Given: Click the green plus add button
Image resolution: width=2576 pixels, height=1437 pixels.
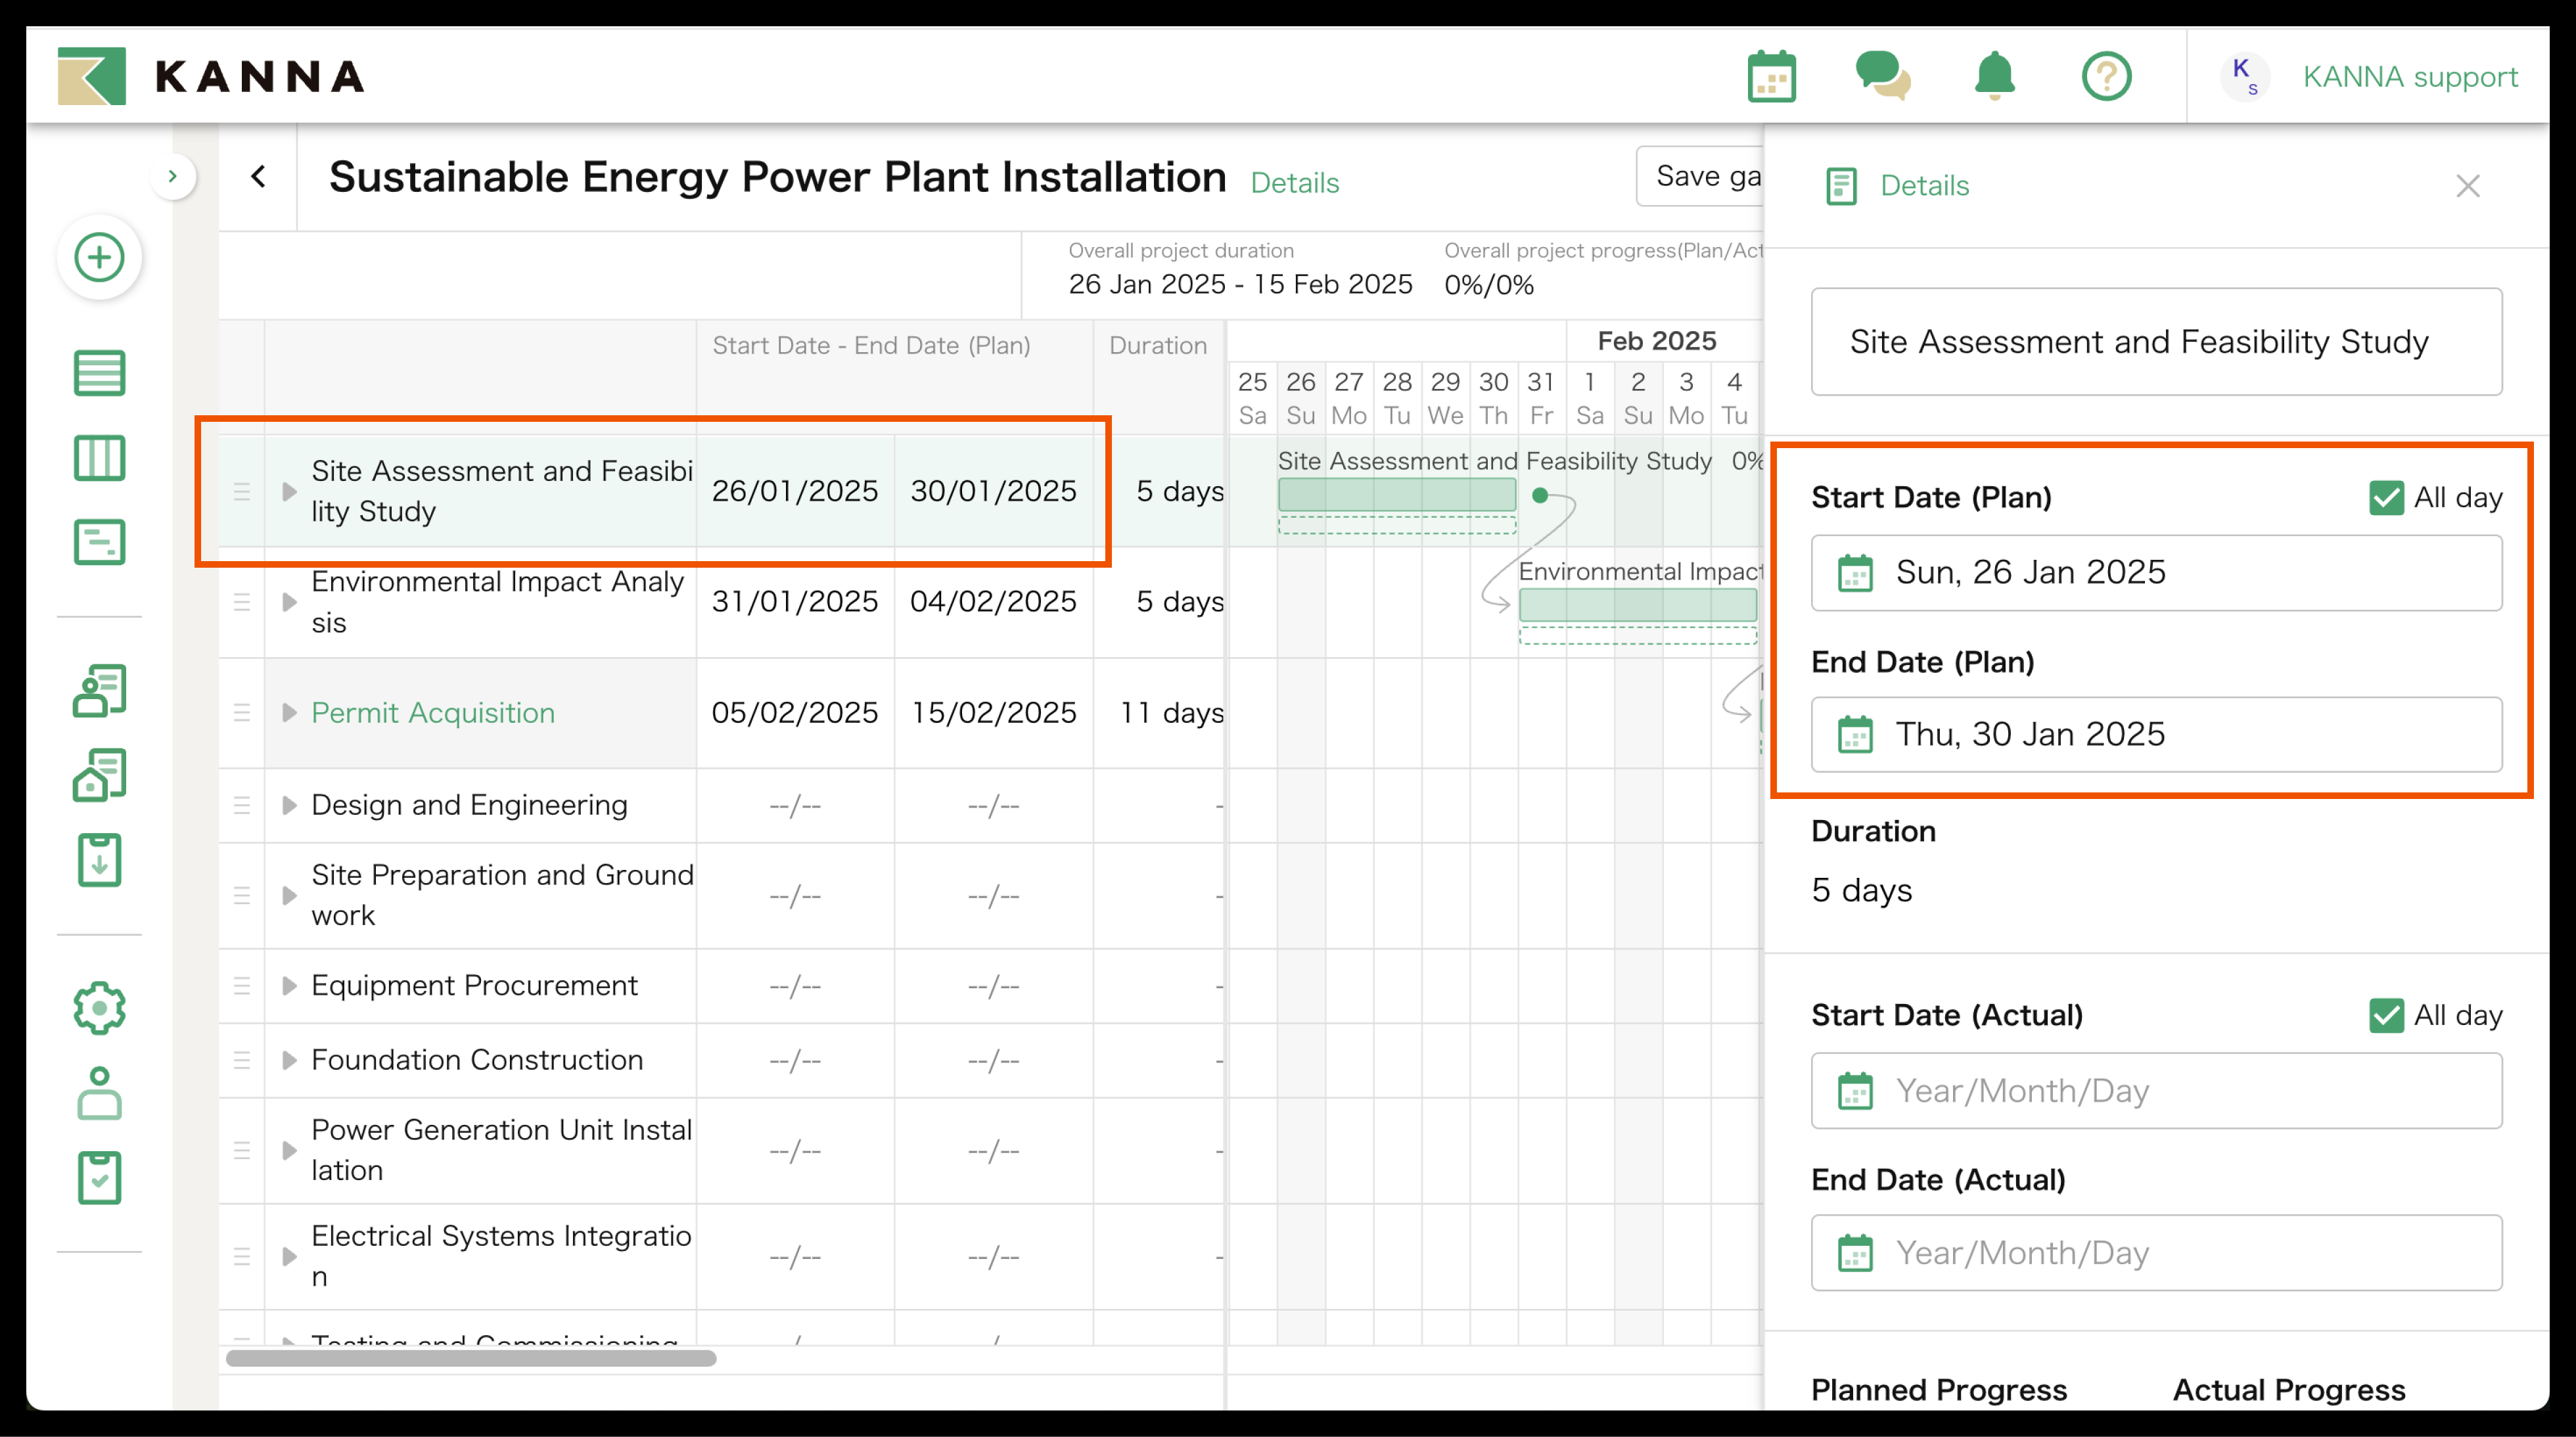Looking at the screenshot, I should click(99, 258).
